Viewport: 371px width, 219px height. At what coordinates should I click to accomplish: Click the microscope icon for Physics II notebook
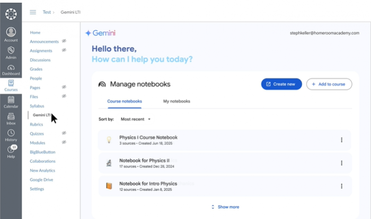click(x=109, y=163)
